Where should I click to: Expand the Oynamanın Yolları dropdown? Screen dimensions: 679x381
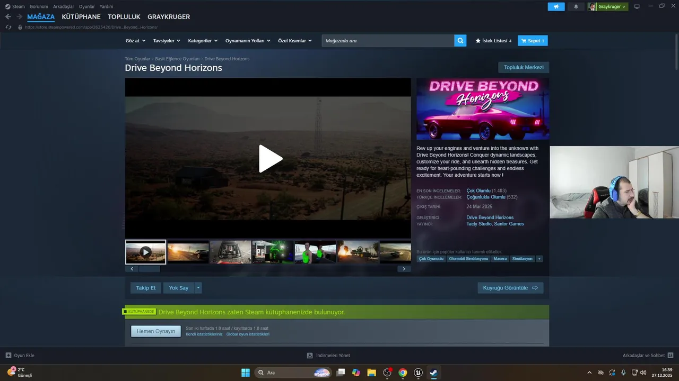click(x=248, y=41)
